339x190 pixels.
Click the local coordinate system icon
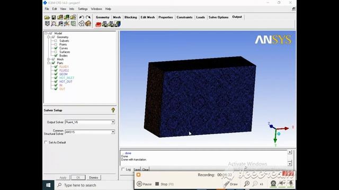[67, 24]
